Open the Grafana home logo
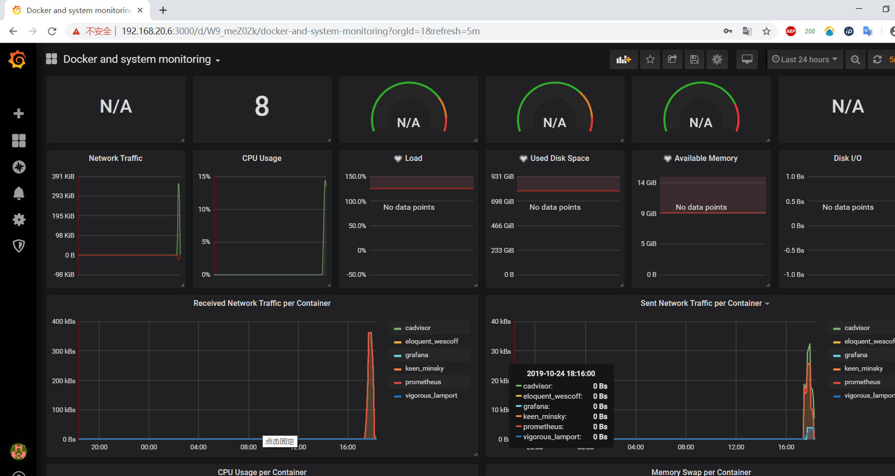Viewport: 895px width, 476px height. coord(17,59)
